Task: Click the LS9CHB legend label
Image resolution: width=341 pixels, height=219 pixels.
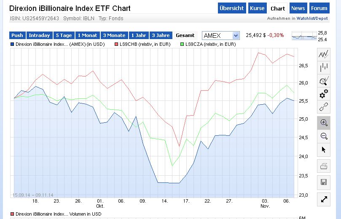Action: [145, 44]
